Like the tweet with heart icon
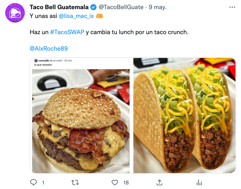This screenshot has height=189, width=241. (115, 182)
